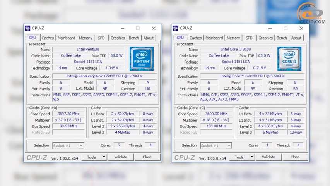Image resolution: width=330 pixels, height=186 pixels.
Task: Open Mainboard tab in left CPU-Z window
Action: point(66,38)
